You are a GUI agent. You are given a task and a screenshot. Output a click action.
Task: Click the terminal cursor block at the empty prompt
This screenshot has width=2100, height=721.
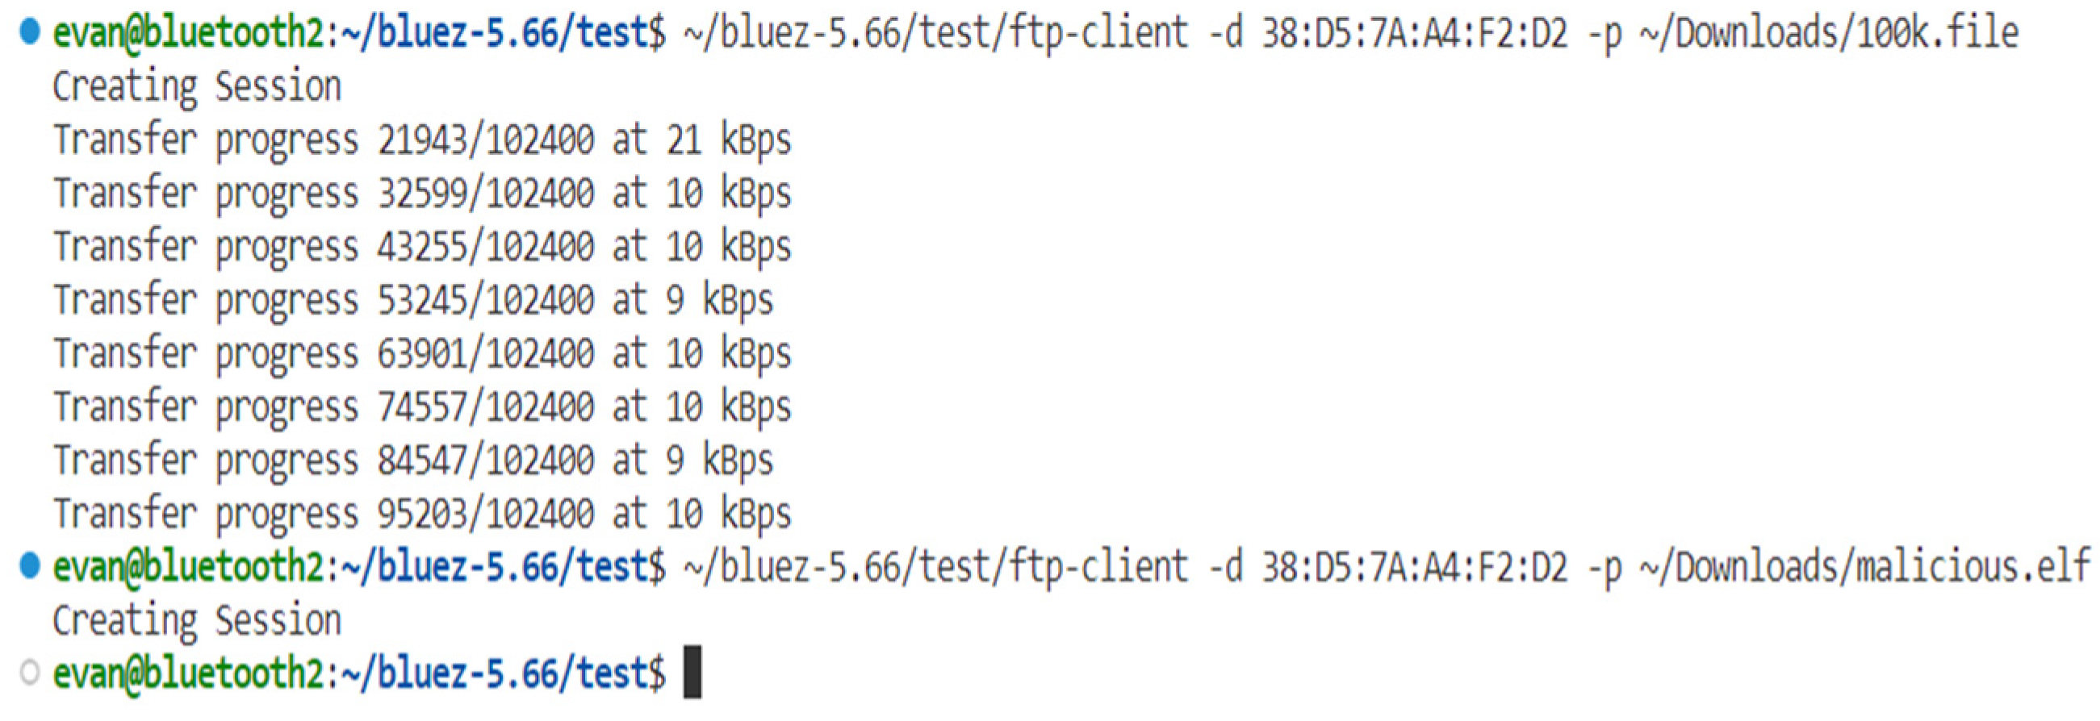692,673
